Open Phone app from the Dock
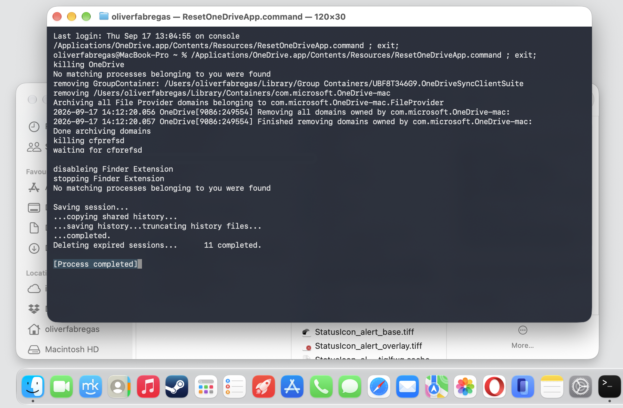623x408 pixels. (x=321, y=386)
